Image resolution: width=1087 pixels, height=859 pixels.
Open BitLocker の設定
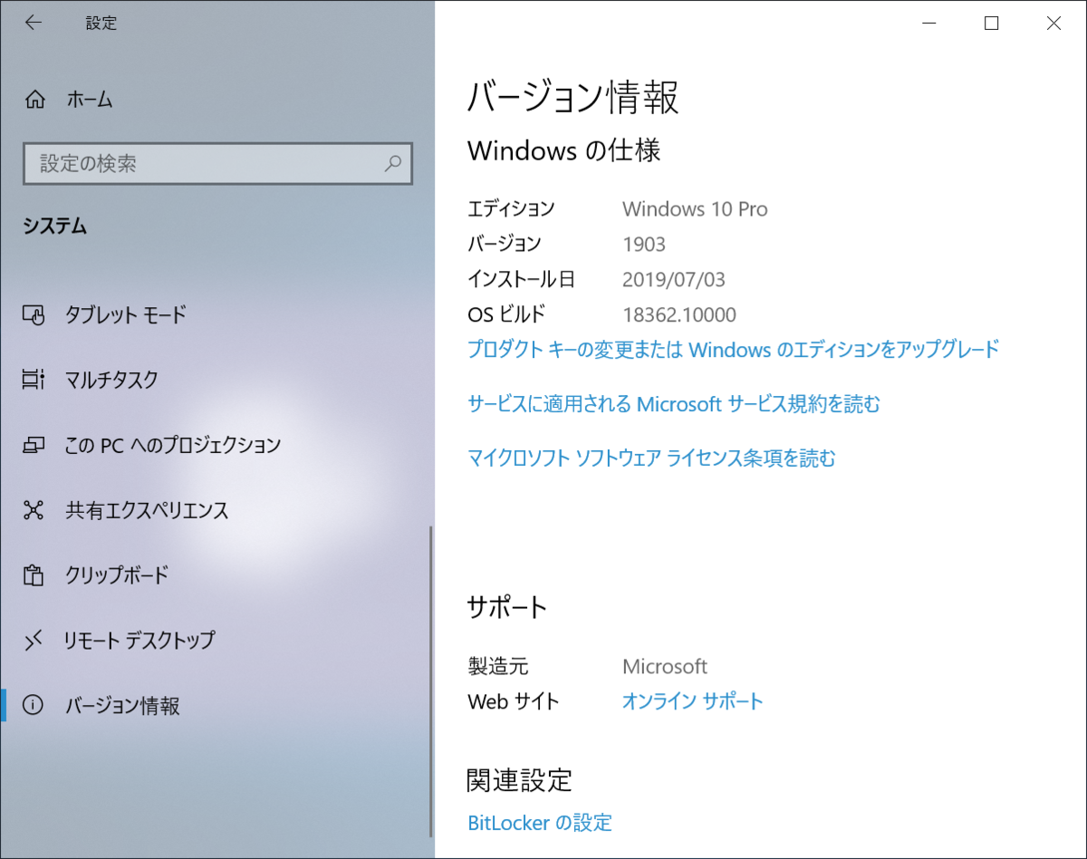tap(539, 823)
